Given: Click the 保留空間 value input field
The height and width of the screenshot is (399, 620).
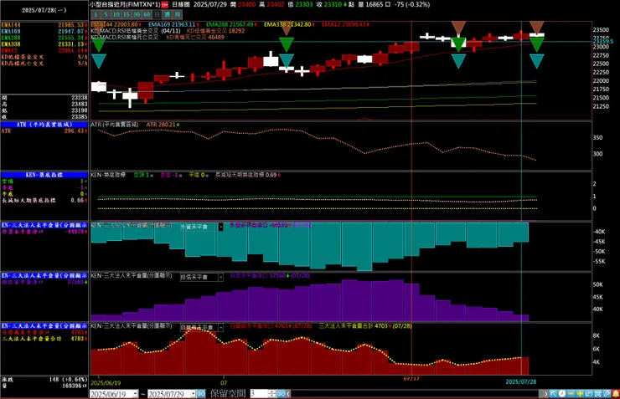Looking at the screenshot, I should (x=259, y=393).
